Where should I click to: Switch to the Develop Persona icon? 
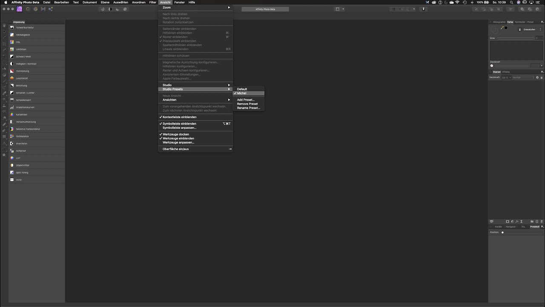pos(35,9)
